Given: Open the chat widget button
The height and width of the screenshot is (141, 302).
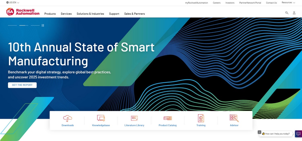Looking at the screenshot, I should [x=298, y=134].
